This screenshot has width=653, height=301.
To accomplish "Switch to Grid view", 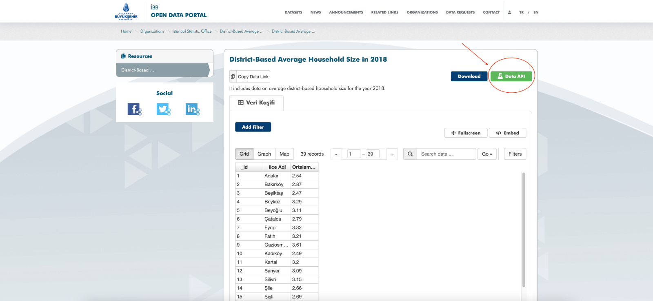I will click(244, 154).
